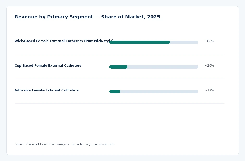Select the Adhesive Female External Catheters label
Viewport: 245px width, 161px height.
click(47, 90)
